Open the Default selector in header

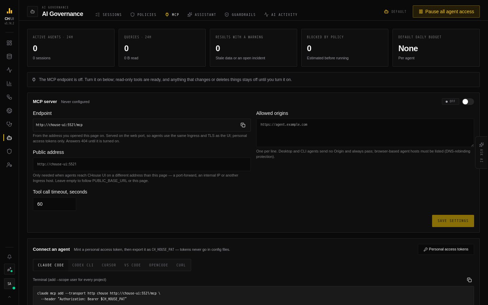point(395,12)
